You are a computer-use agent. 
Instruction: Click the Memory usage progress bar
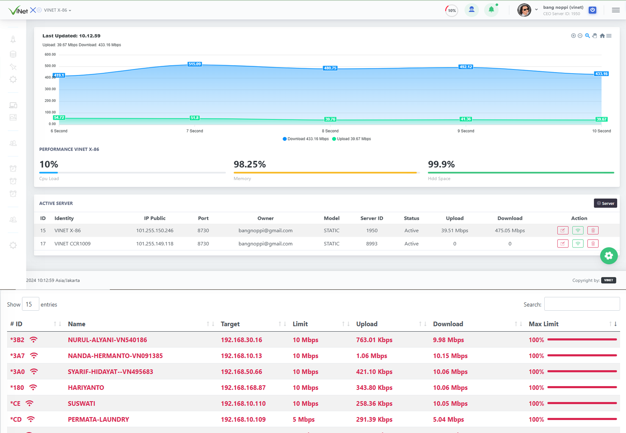pyautogui.click(x=327, y=173)
